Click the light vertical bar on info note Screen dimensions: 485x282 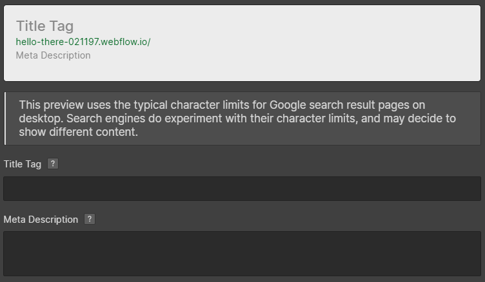pos(5,118)
